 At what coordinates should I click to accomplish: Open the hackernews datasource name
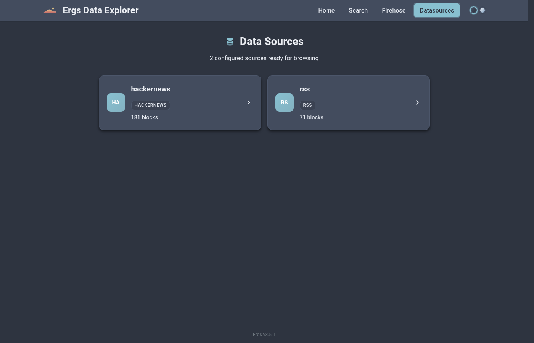point(151,89)
